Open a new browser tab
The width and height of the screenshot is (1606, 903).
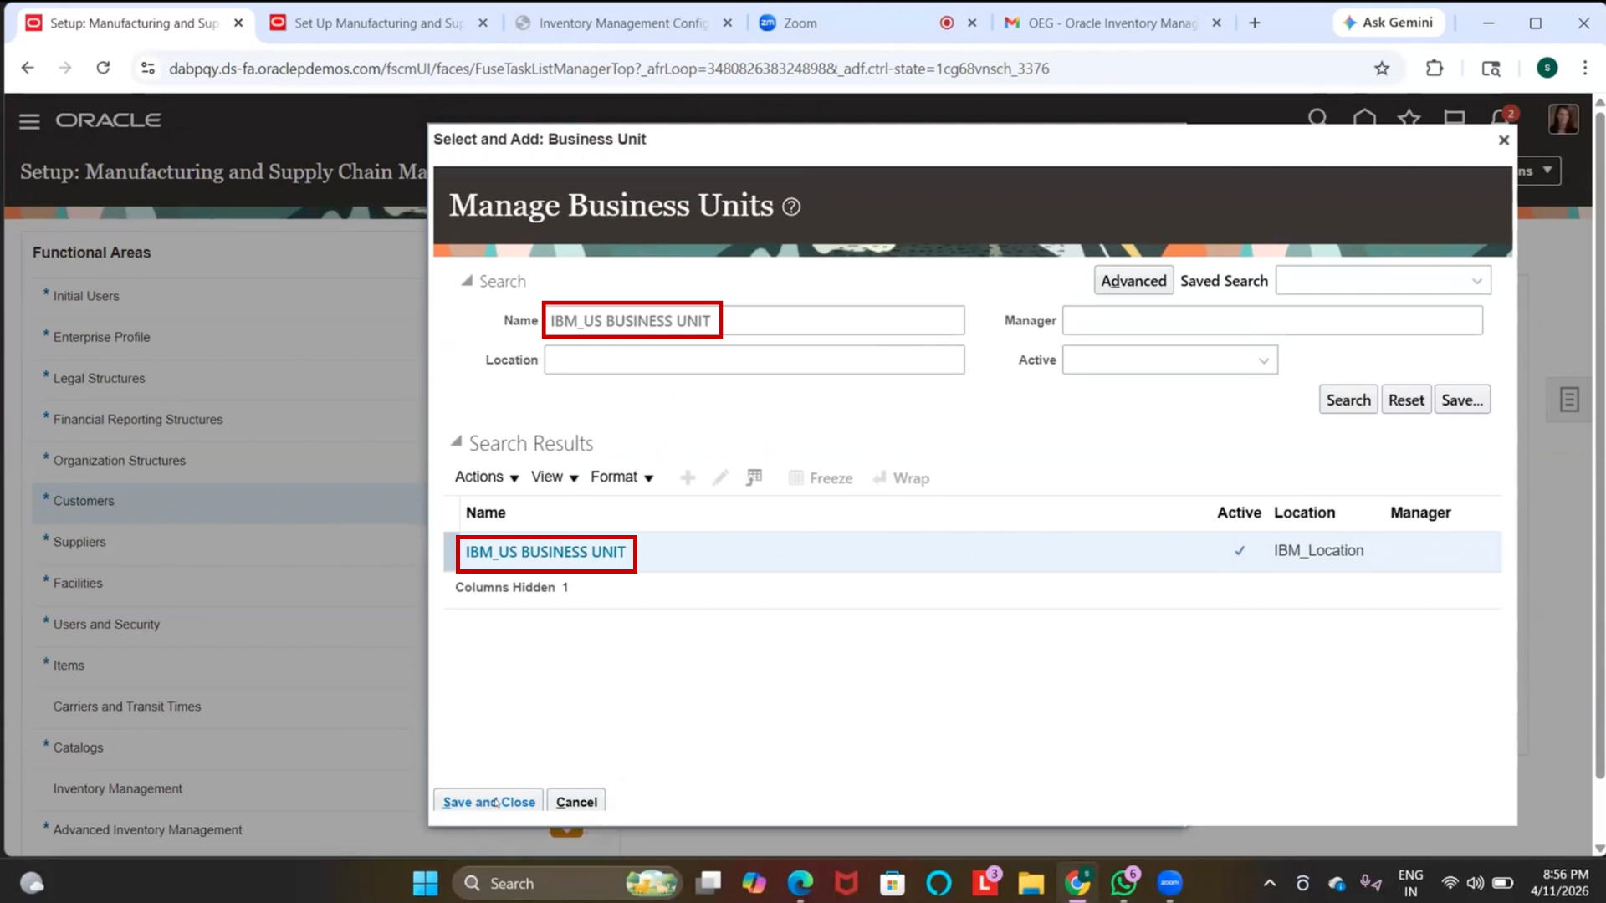[1255, 23]
